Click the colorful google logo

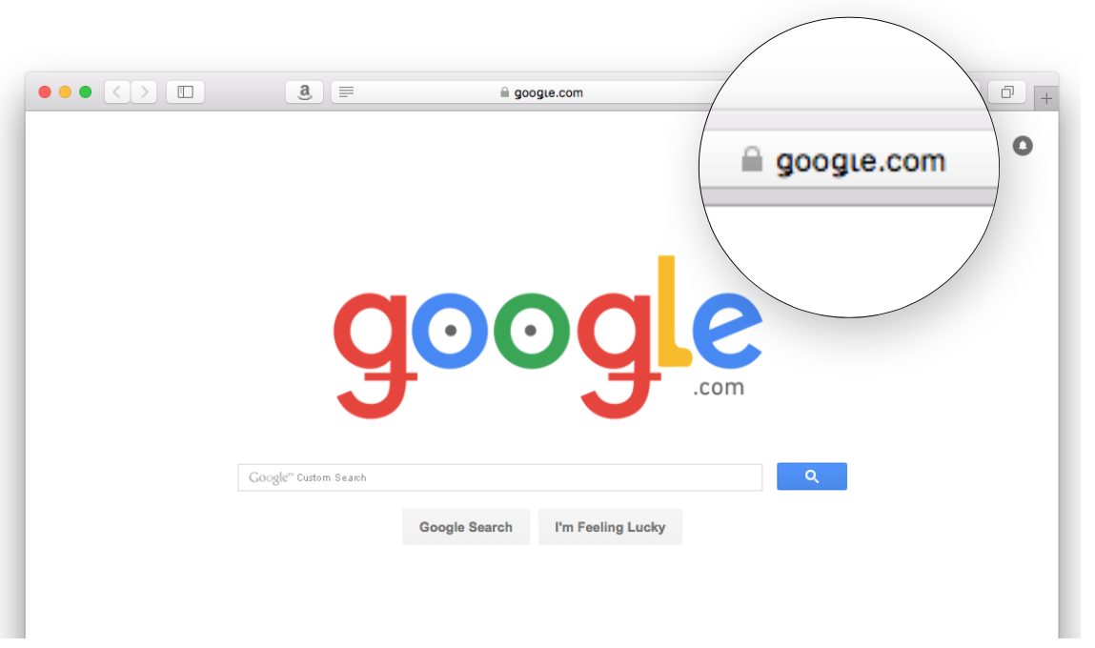click(x=547, y=337)
